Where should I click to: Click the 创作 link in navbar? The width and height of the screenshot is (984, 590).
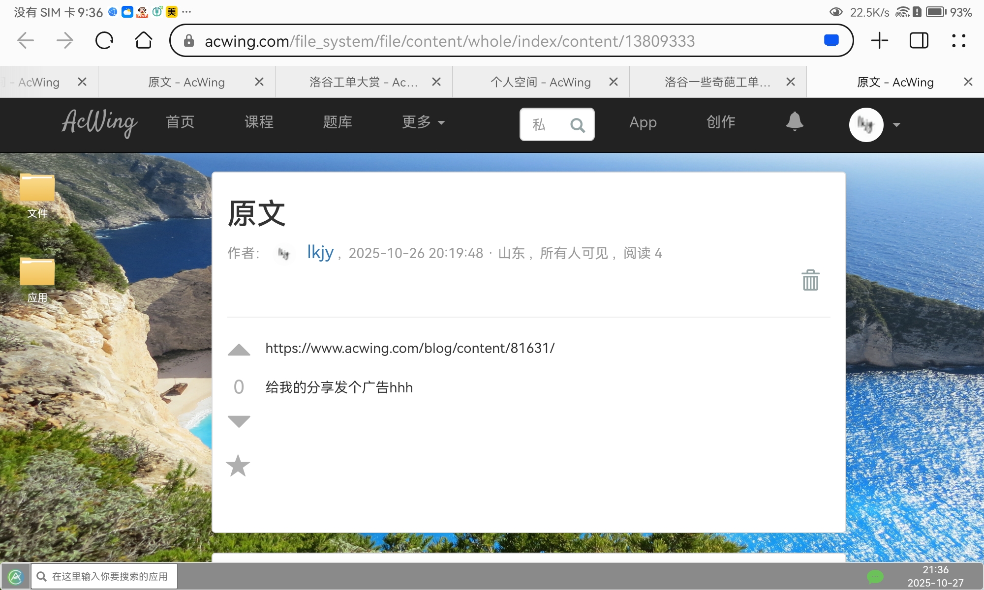pyautogui.click(x=721, y=122)
